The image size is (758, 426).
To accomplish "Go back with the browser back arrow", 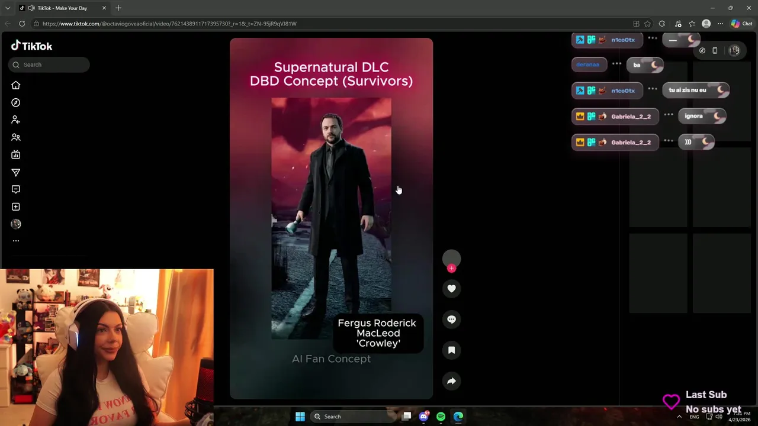I will (x=8, y=24).
